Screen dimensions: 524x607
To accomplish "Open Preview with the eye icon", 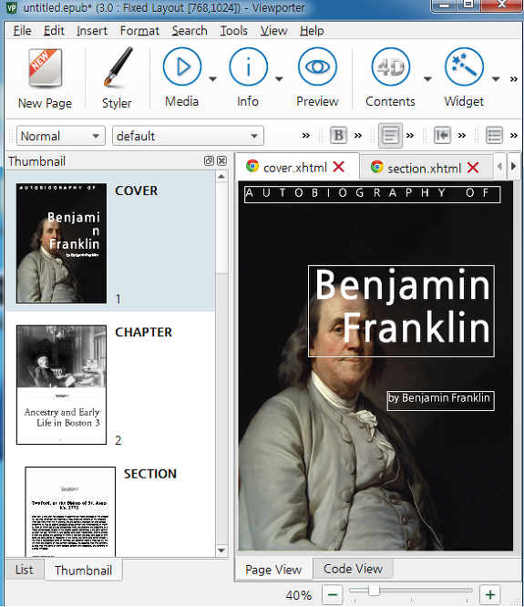I will click(317, 67).
